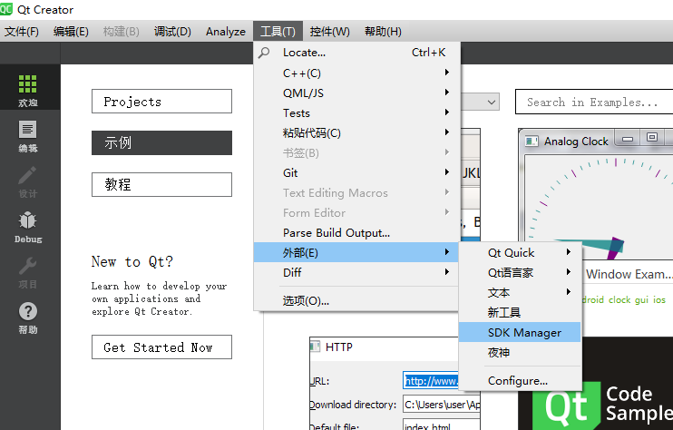Switch to the Edit (编辑) mode
Image resolution: width=673 pixels, height=430 pixels.
click(28, 136)
